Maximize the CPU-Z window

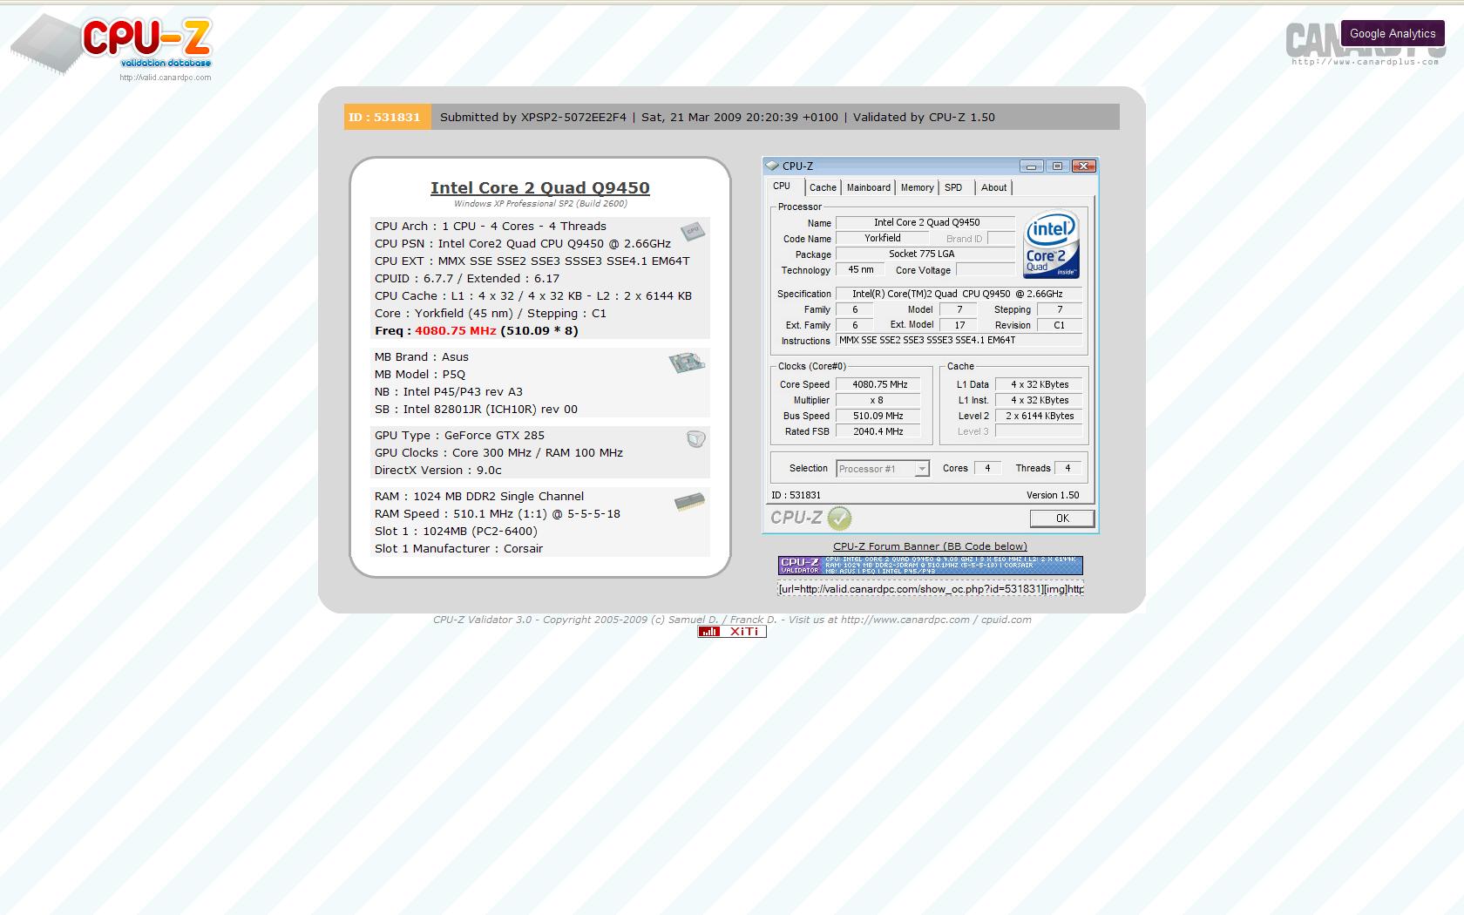(1057, 166)
